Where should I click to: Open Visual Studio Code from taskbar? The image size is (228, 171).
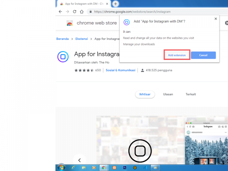click(x=145, y=168)
